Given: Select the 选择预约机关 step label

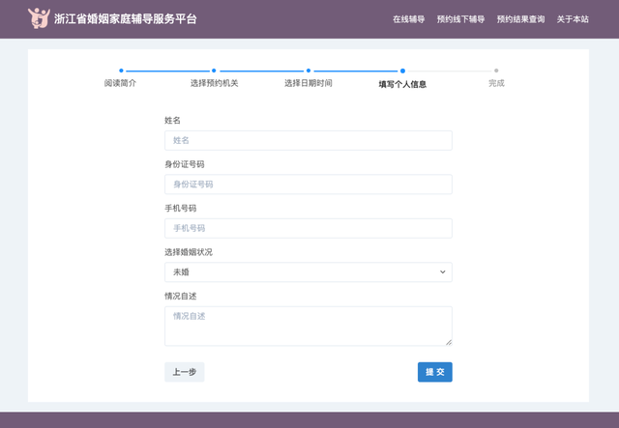Looking at the screenshot, I should tap(214, 83).
